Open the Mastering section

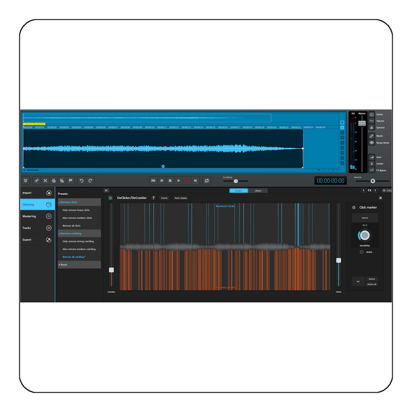tap(37, 216)
